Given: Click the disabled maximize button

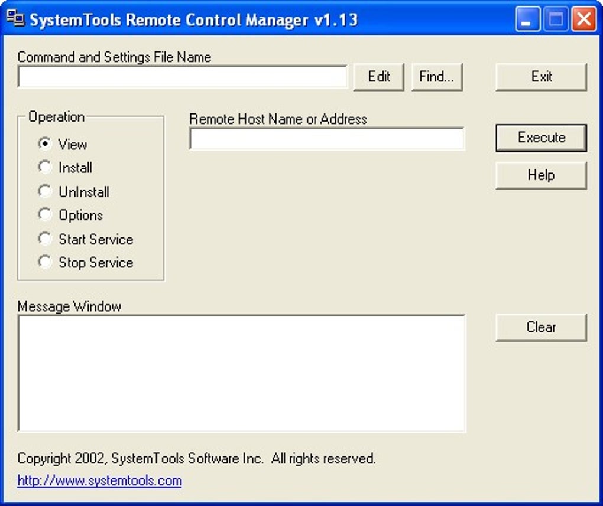Looking at the screenshot, I should click(556, 18).
